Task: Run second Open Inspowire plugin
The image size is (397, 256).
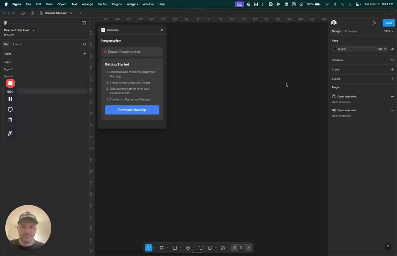Action: pos(347,110)
